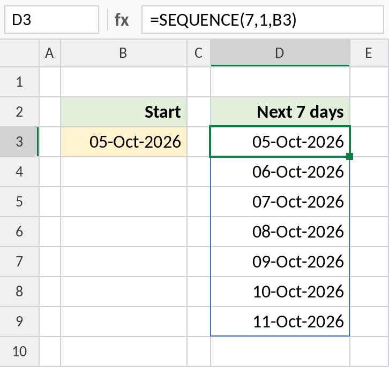389x367 pixels.
Task: Select cell showing 08-Oct-2026
Action: (x=280, y=232)
